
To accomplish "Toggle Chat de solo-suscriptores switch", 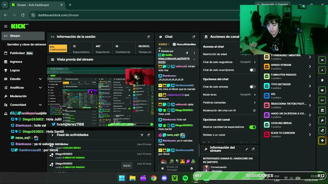I will tap(253, 70).
